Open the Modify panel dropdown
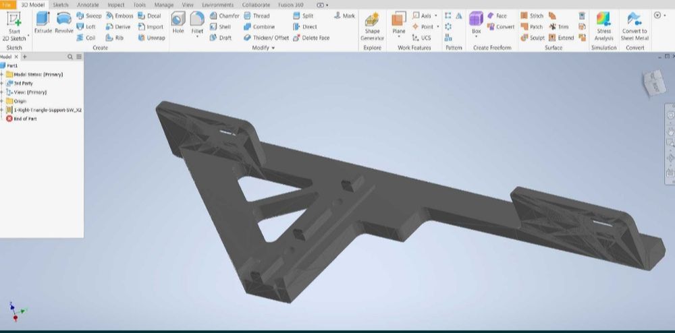This screenshot has height=333, width=675. click(x=263, y=48)
